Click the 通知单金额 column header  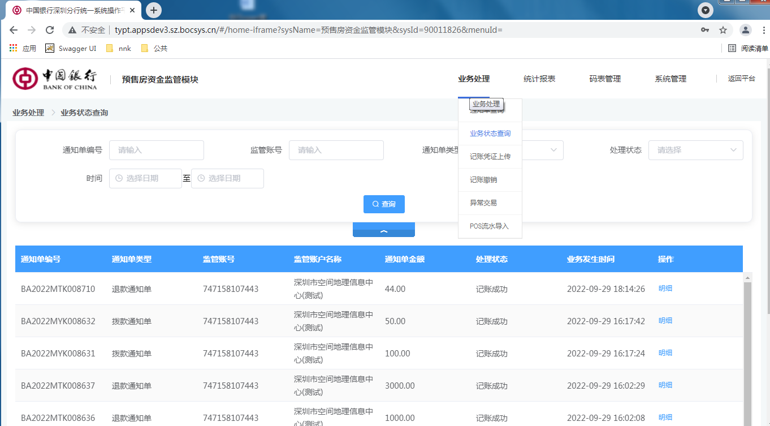(x=405, y=259)
